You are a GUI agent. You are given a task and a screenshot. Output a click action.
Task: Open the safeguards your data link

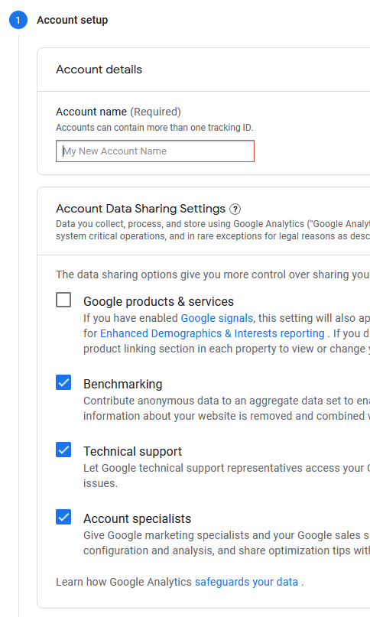click(x=246, y=582)
